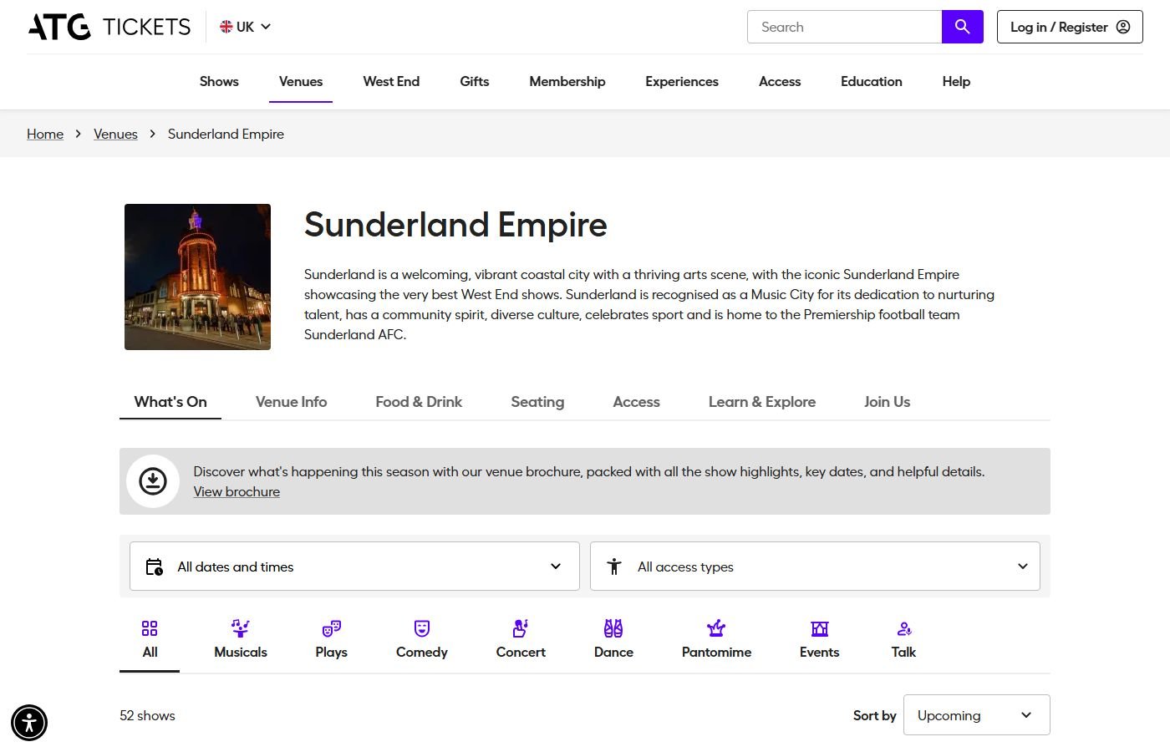Screen dimensions: 1170x752
Task: Open the Experiences menu item
Action: (682, 81)
